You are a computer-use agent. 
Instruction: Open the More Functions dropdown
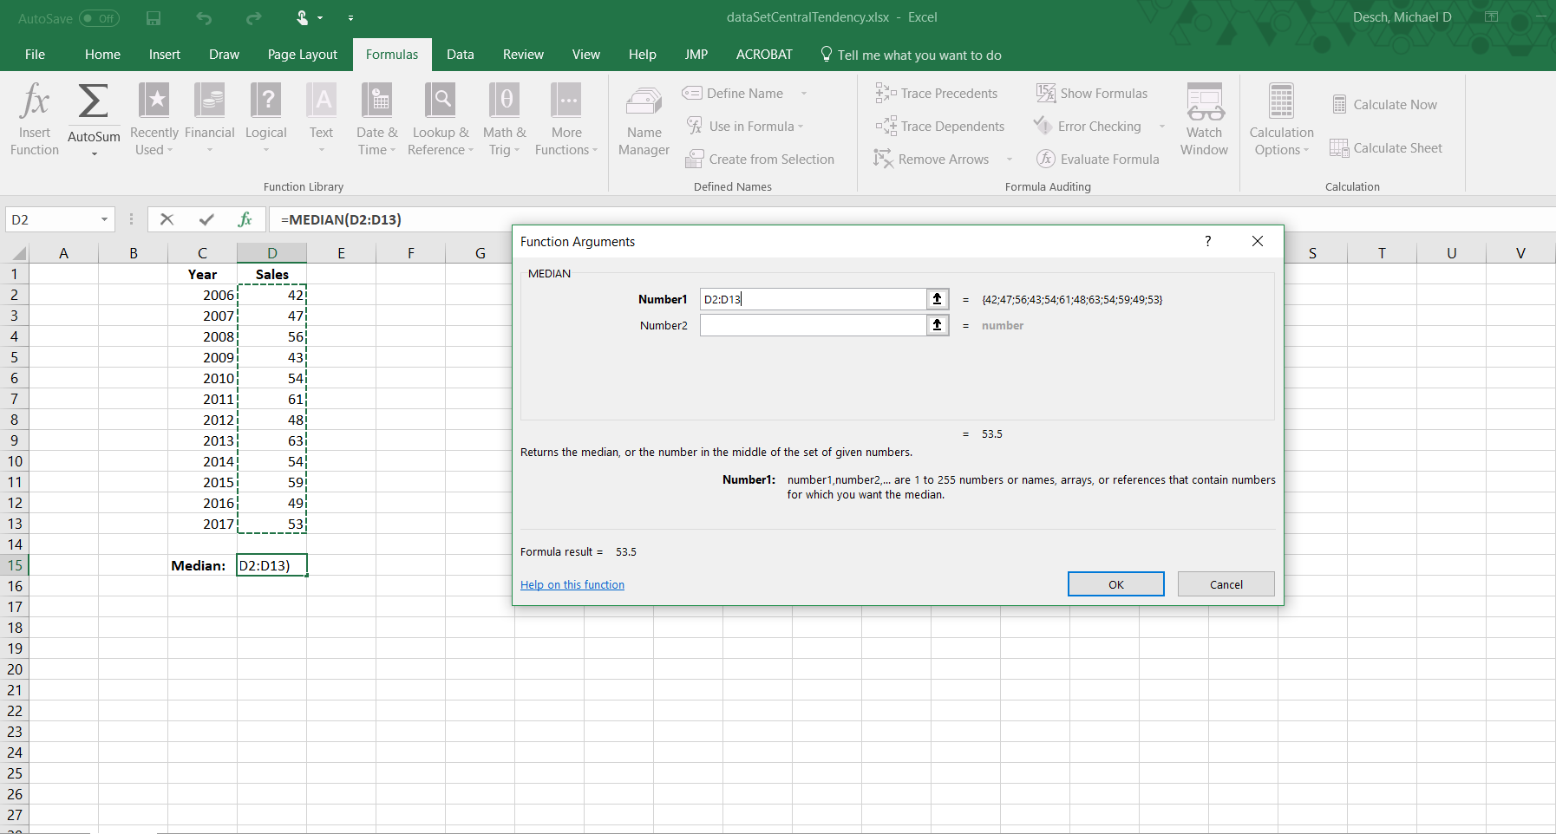click(566, 121)
